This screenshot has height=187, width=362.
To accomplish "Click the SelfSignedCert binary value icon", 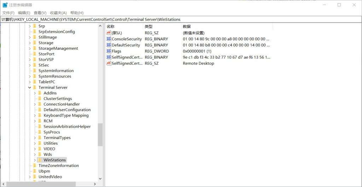I will [109, 57].
